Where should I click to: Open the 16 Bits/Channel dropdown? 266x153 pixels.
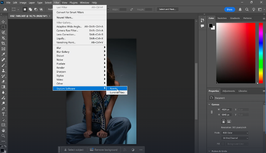[235, 138]
